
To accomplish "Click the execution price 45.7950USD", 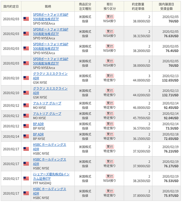I will pos(141,118).
